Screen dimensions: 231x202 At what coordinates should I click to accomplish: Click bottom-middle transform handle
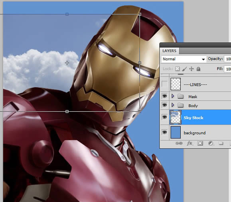tap(67, 112)
